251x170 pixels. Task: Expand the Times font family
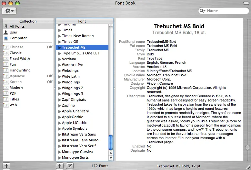(x=60, y=30)
